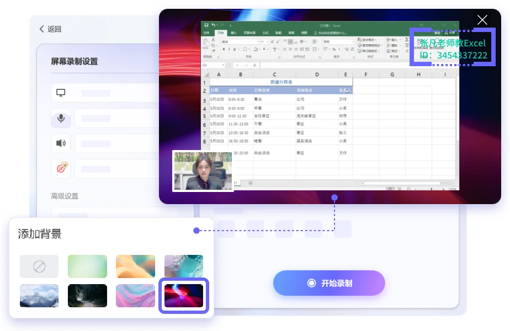Select the screen monitor source icon
The image size is (510, 331).
click(61, 93)
